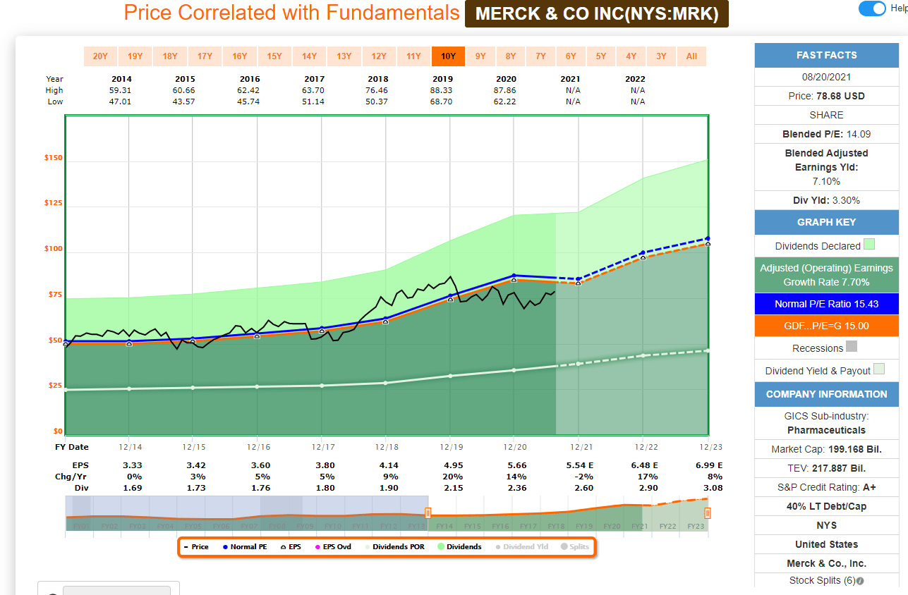
Task: Click the range navigator left handle
Action: 427,513
